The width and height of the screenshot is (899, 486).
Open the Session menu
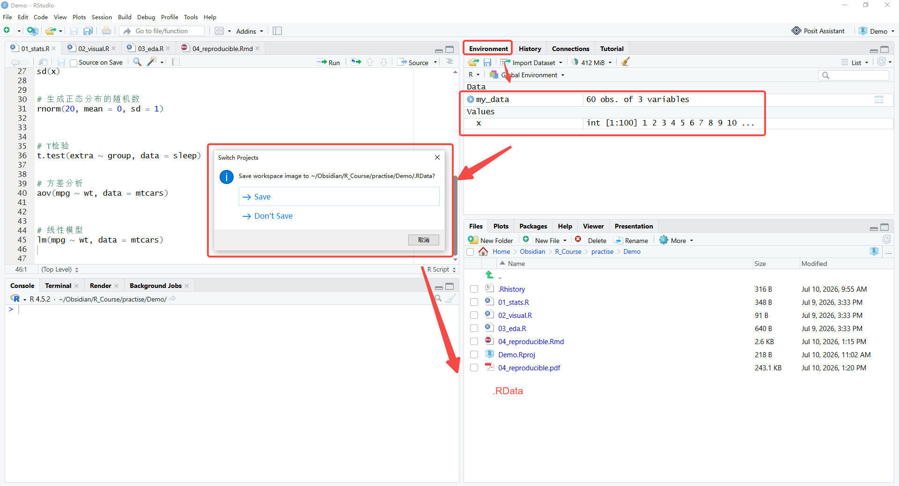(x=102, y=17)
